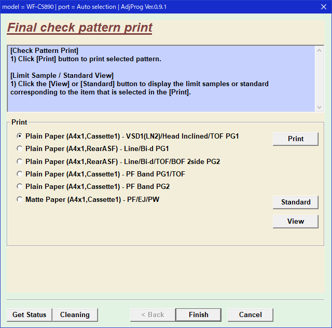This screenshot has width=332, height=328.
Task: Choose Matte Paper PF/EJ/PW pattern
Action: [x=20, y=199]
